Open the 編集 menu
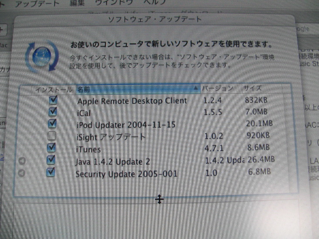 77,3
